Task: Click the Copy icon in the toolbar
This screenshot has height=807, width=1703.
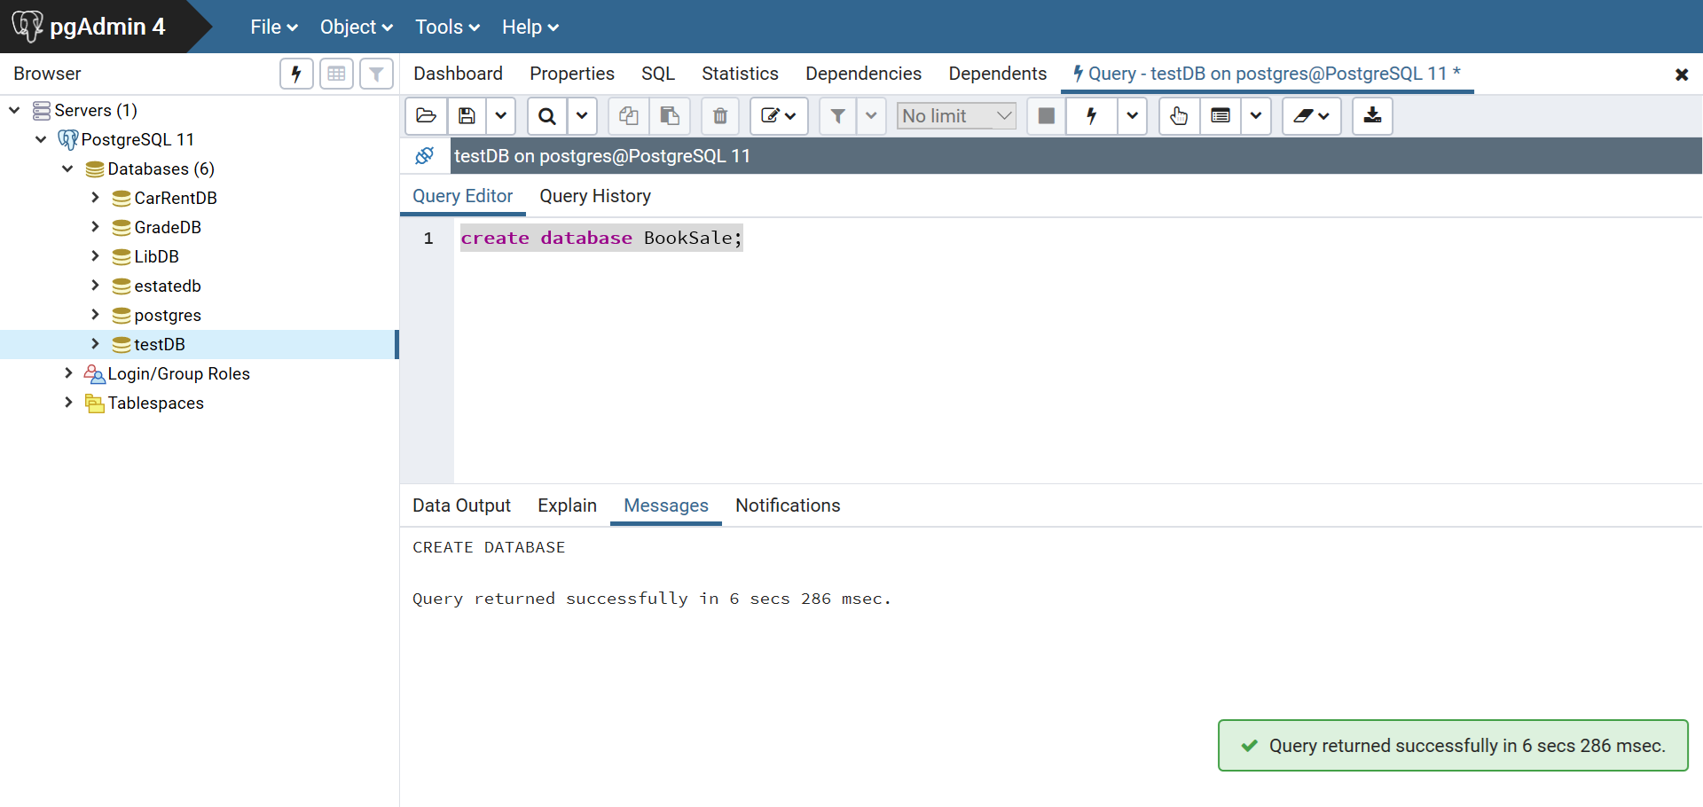Action: coord(629,116)
